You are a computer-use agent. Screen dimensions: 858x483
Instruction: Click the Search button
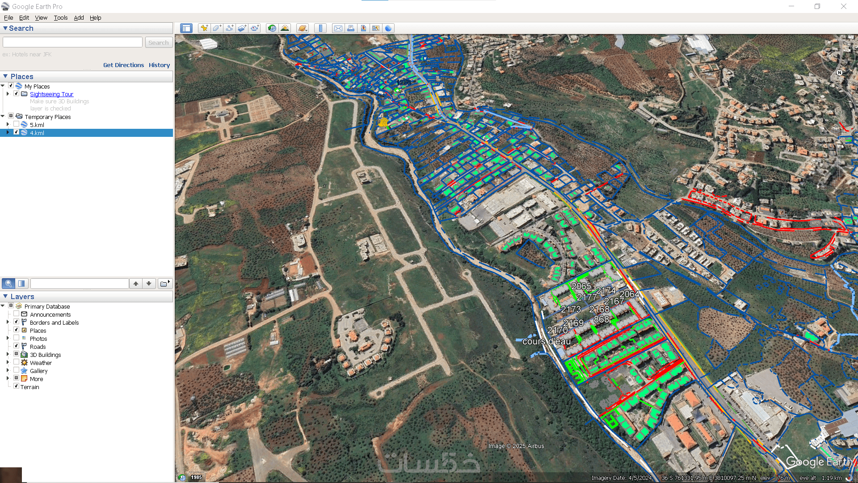pyautogui.click(x=158, y=42)
